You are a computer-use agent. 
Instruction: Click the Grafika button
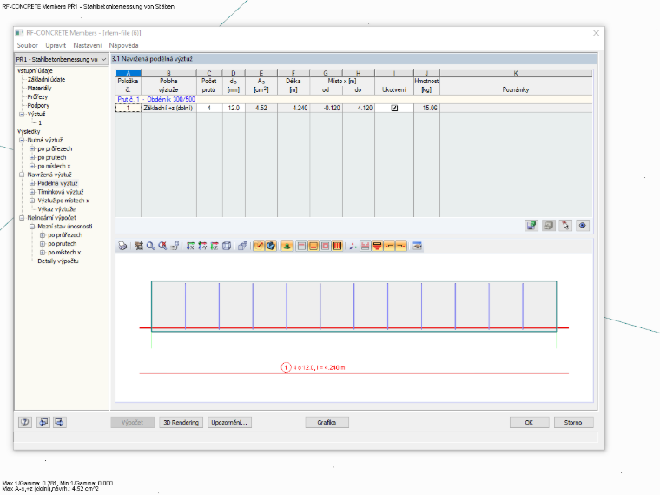pyautogui.click(x=327, y=422)
